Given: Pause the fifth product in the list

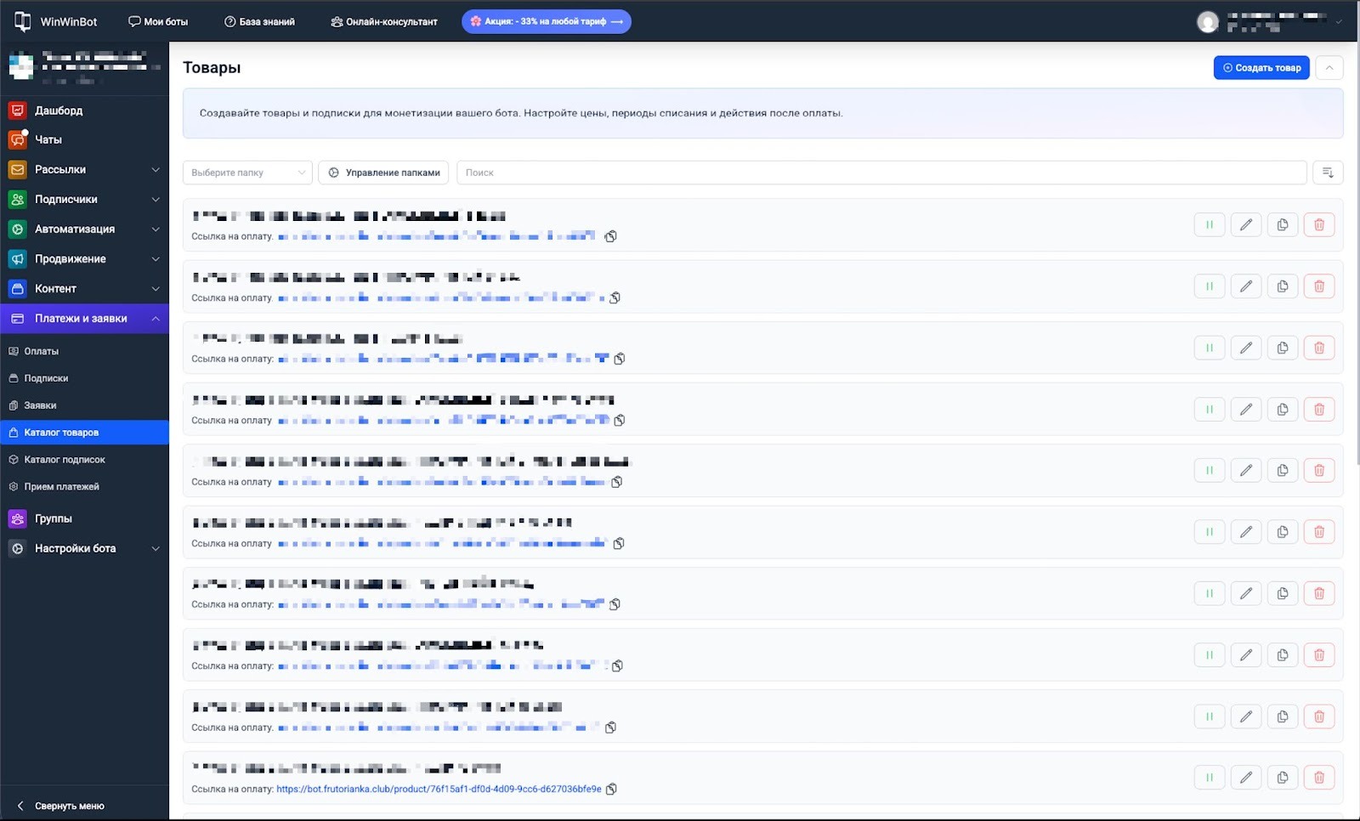Looking at the screenshot, I should point(1209,471).
